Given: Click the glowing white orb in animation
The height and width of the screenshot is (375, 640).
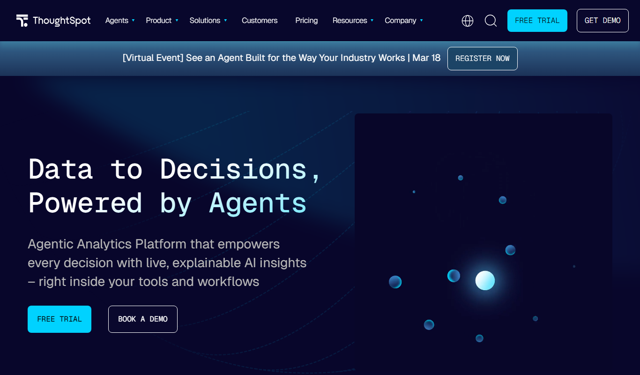Looking at the screenshot, I should tap(485, 280).
